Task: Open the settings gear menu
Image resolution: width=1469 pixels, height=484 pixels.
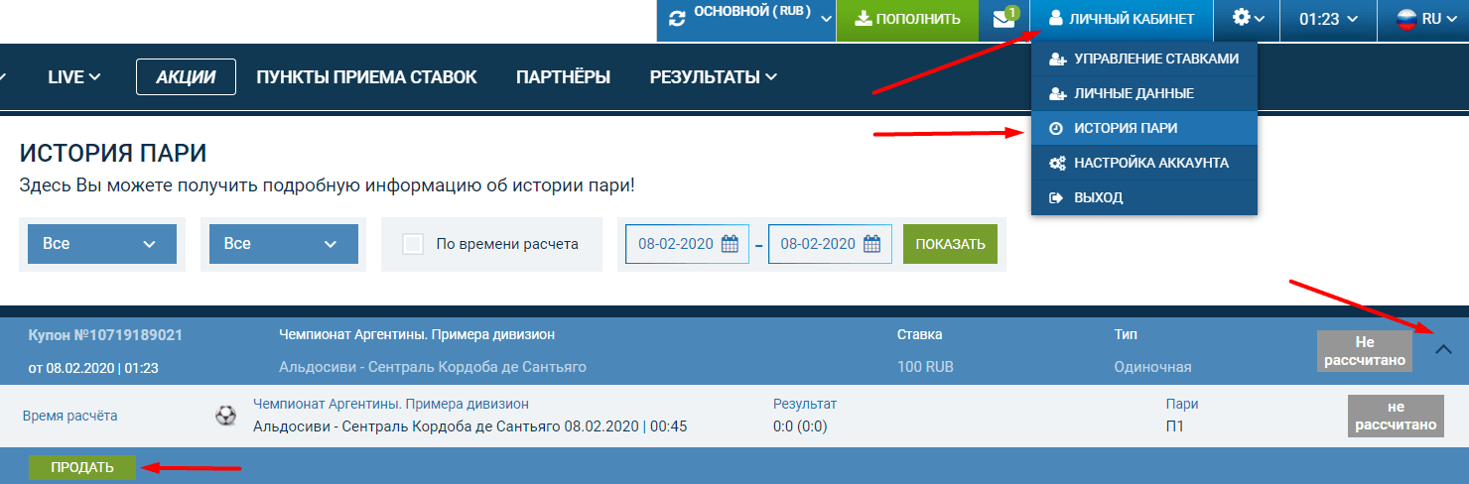Action: click(x=1249, y=18)
